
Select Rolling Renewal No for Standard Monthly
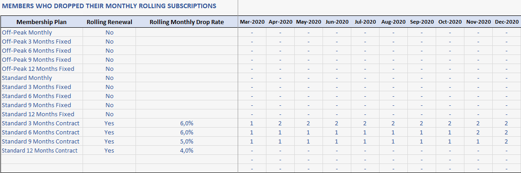(x=109, y=78)
